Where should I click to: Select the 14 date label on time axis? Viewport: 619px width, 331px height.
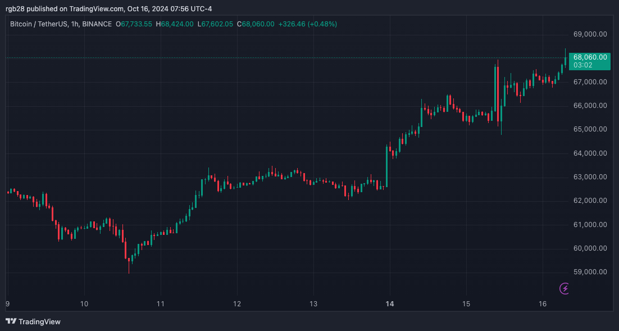[x=389, y=303]
